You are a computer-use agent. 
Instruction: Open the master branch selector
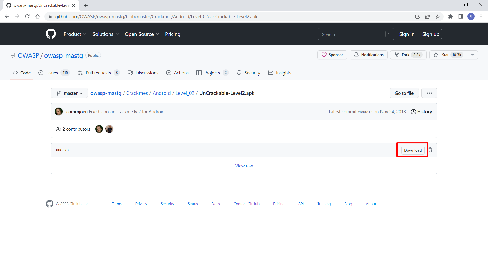click(69, 93)
